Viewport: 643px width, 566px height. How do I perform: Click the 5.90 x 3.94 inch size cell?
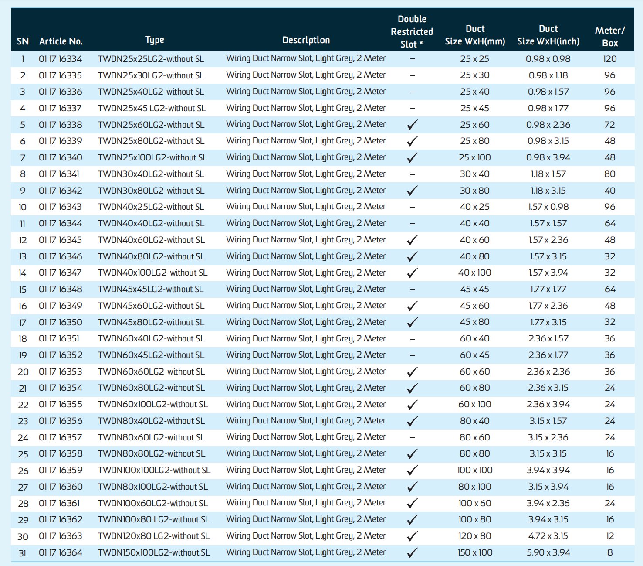[548, 552]
